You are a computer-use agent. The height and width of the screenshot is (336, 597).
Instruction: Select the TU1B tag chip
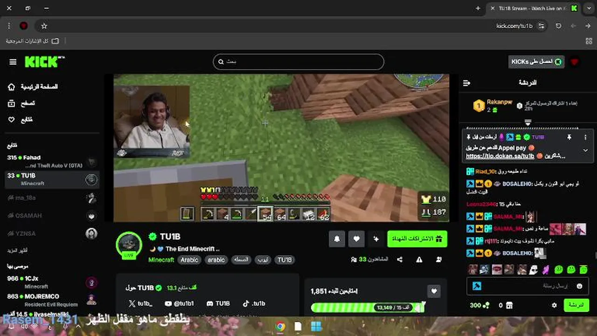[x=285, y=260]
